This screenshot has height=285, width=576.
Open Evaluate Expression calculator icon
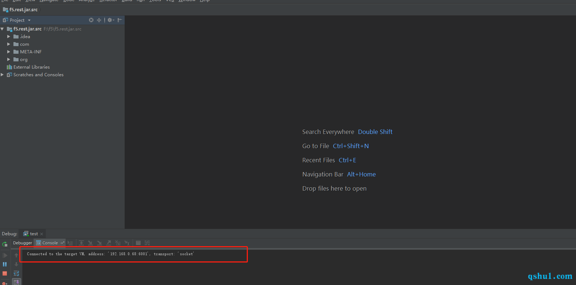tap(138, 243)
